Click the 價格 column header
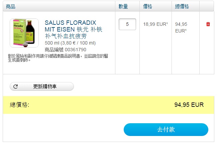Viewport: 217px width, 144px height. (148, 6)
